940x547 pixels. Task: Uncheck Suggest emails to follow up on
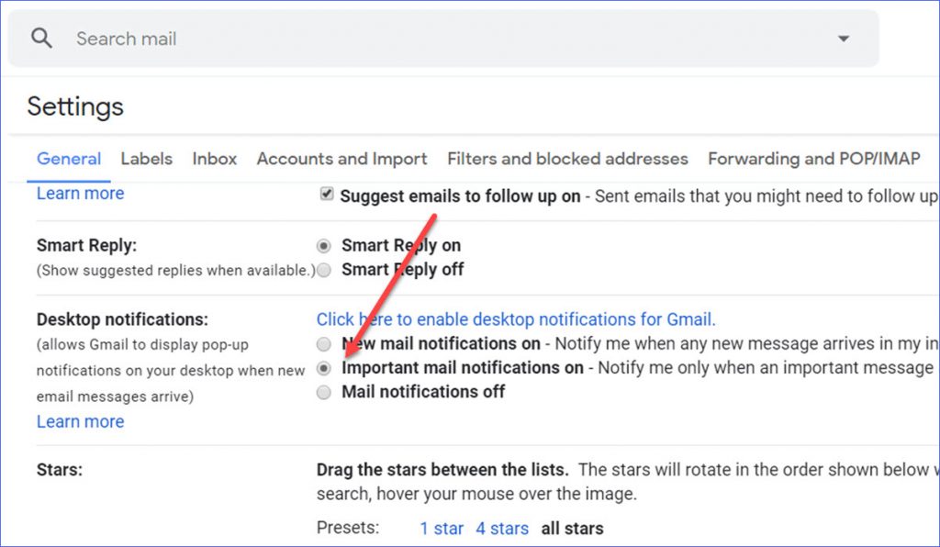[x=327, y=194]
